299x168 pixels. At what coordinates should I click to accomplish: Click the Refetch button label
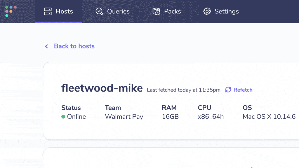pos(243,90)
